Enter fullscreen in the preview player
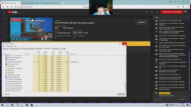 pyautogui.click(x=49, y=40)
